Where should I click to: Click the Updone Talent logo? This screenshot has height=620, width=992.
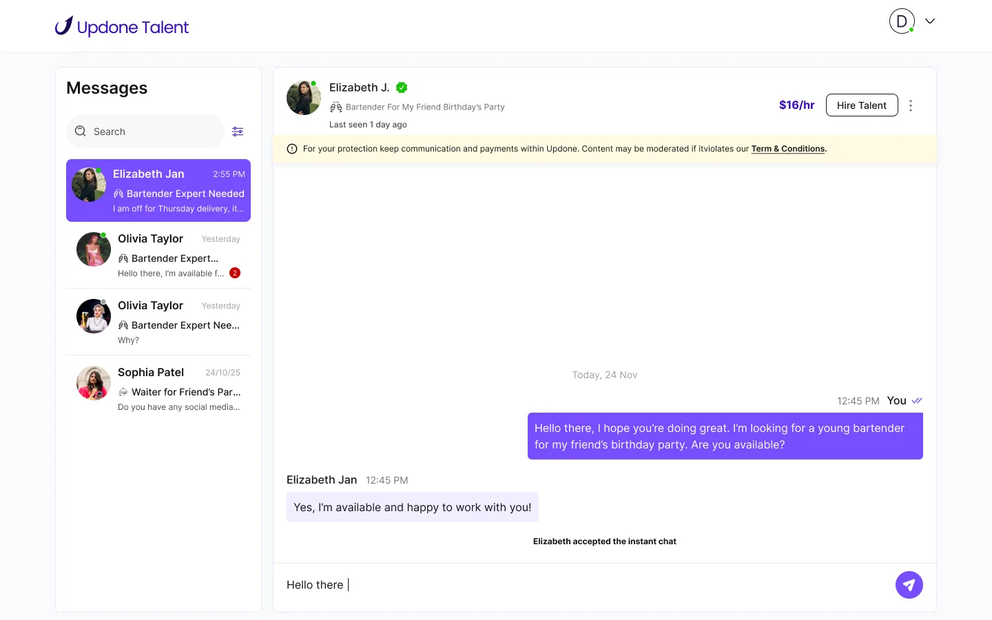coord(122,26)
